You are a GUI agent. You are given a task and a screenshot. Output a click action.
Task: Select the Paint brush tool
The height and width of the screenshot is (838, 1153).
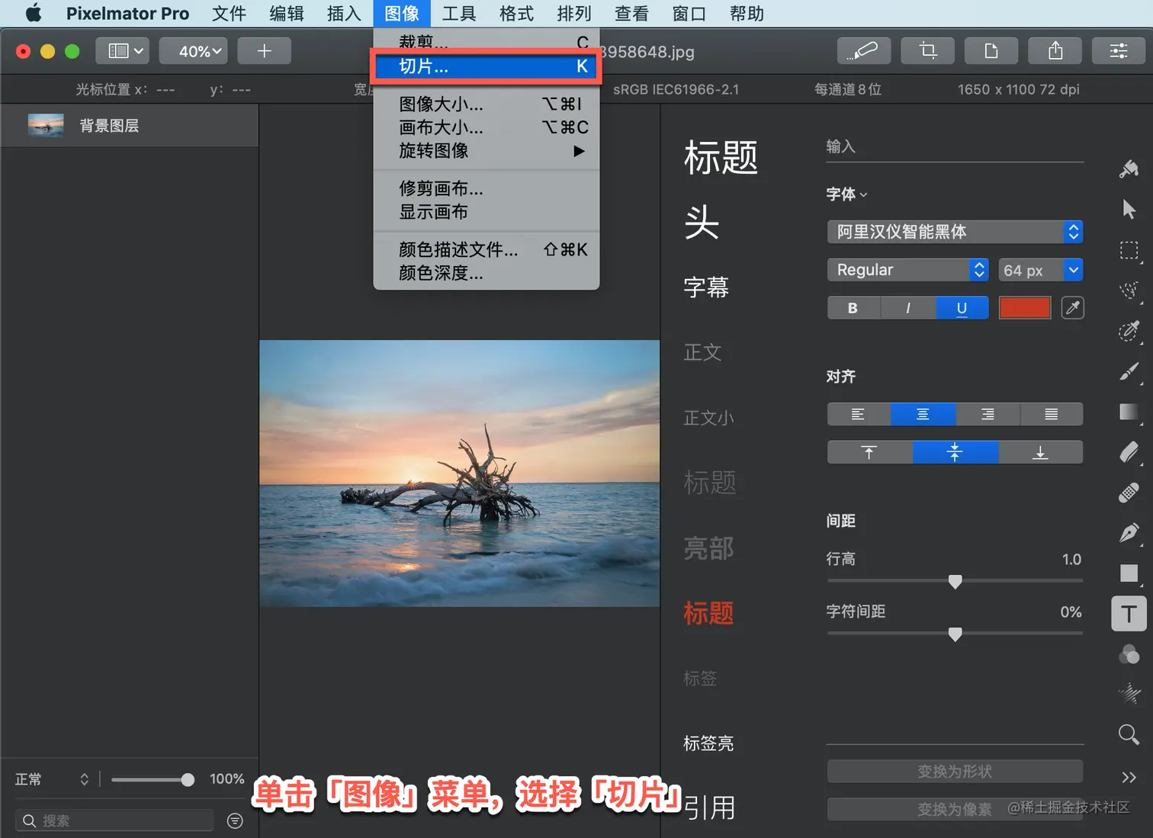click(1129, 371)
